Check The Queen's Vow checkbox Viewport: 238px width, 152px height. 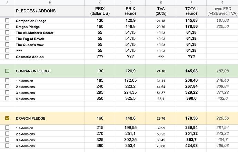tap(7, 45)
